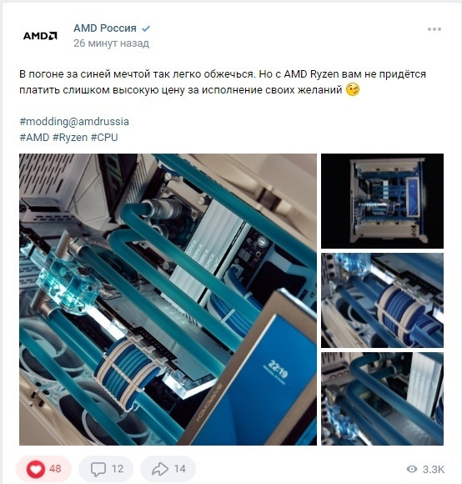Screen dimensions: 462x484
Task: Share the post with arrow icon
Action: tap(160, 469)
